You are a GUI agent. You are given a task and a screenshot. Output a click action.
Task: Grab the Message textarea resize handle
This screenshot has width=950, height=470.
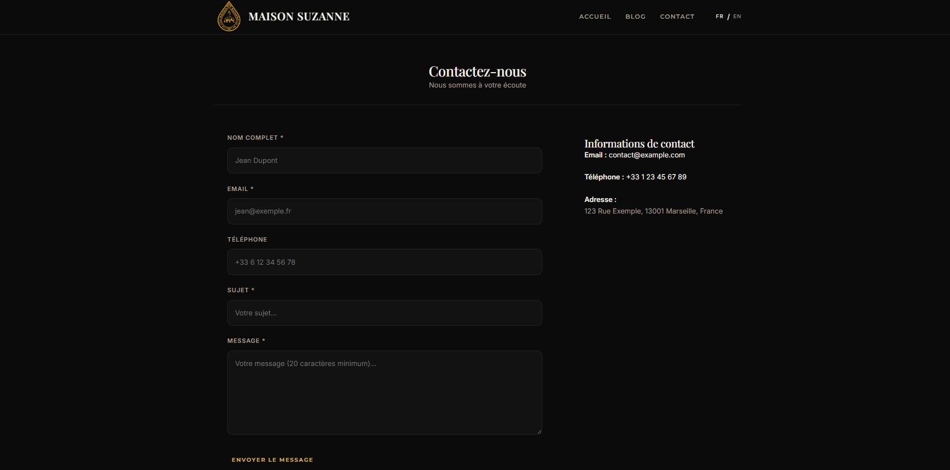[x=539, y=431]
